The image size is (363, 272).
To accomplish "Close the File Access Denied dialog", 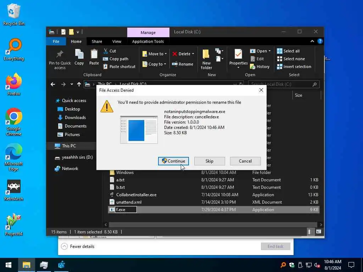I will point(261,90).
